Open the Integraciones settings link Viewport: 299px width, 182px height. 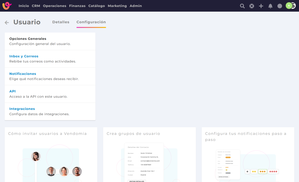click(22, 109)
